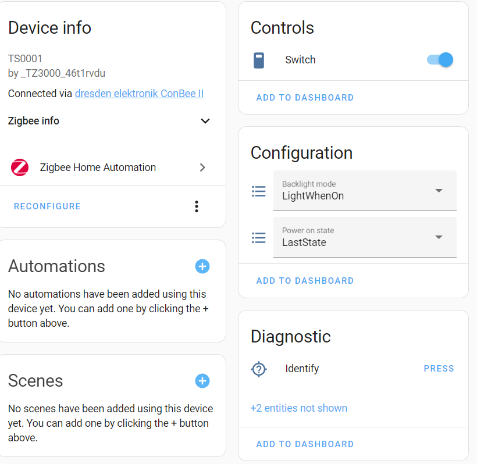Click the list icon beside Backlight mode
The image size is (477, 464).
coord(258,191)
